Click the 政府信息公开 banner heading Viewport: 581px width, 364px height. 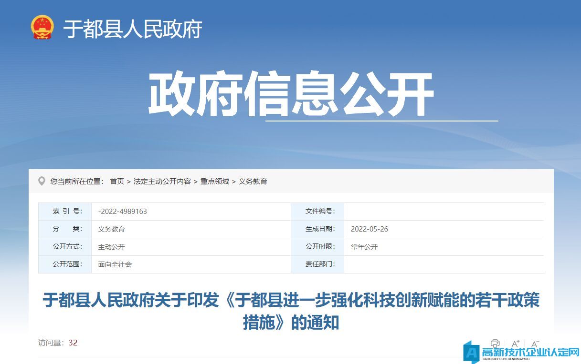click(x=290, y=94)
